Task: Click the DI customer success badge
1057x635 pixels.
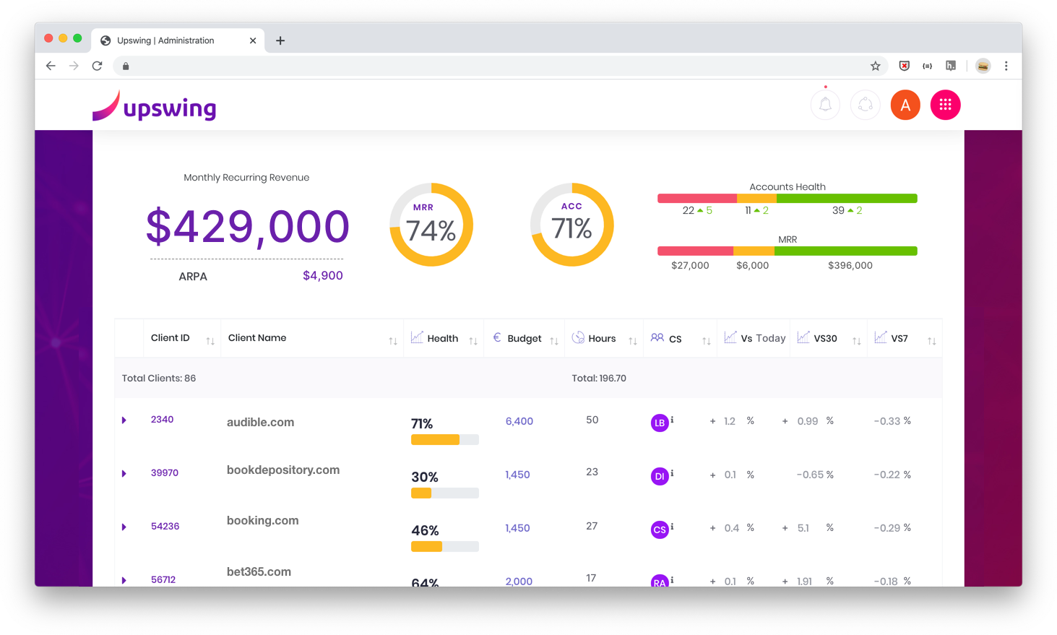Action: pyautogui.click(x=659, y=476)
